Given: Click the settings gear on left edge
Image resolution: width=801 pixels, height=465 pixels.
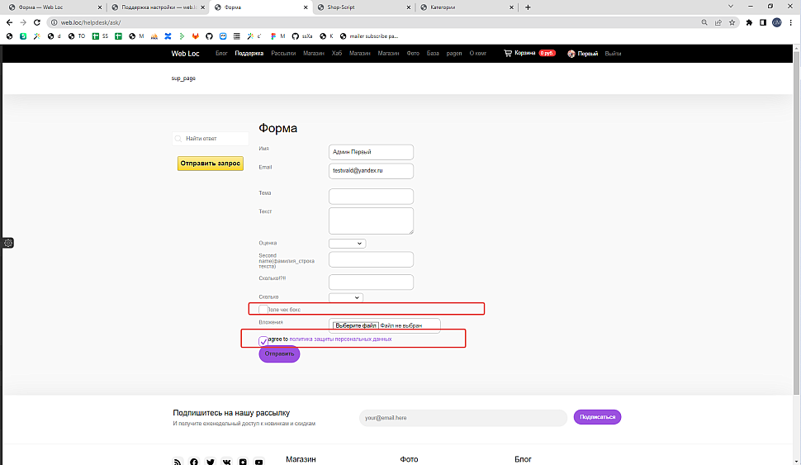Looking at the screenshot, I should [x=7, y=243].
